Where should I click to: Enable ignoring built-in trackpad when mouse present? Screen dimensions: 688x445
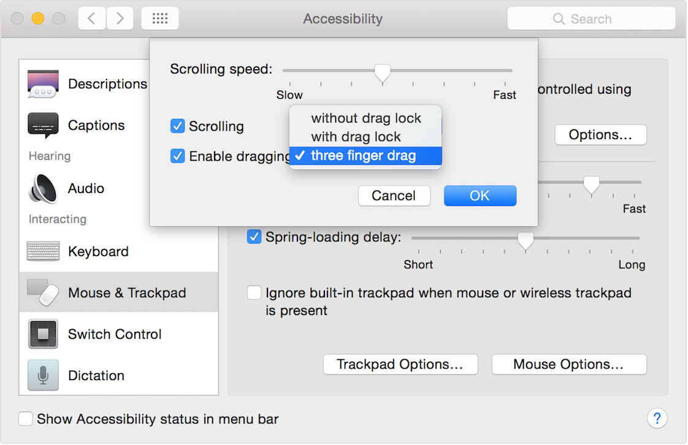point(254,292)
